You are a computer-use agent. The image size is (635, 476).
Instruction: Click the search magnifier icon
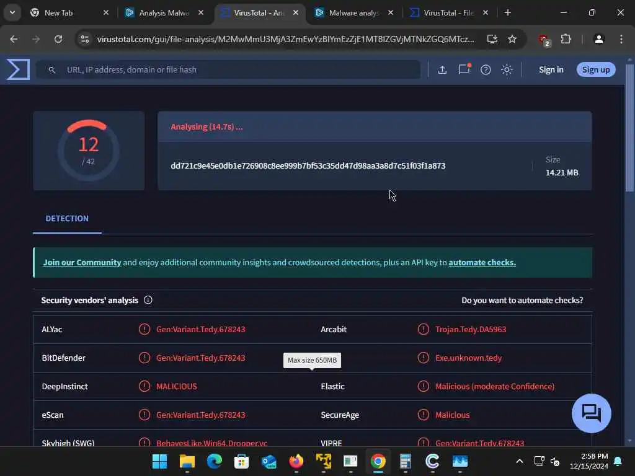pos(52,69)
